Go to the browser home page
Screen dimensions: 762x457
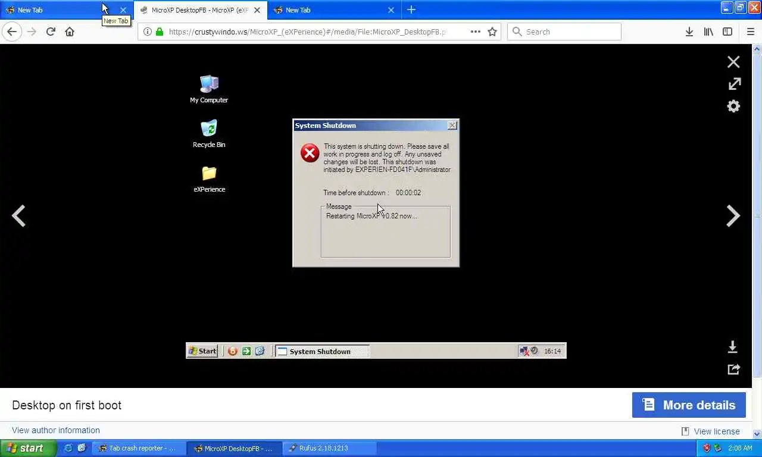pyautogui.click(x=70, y=32)
